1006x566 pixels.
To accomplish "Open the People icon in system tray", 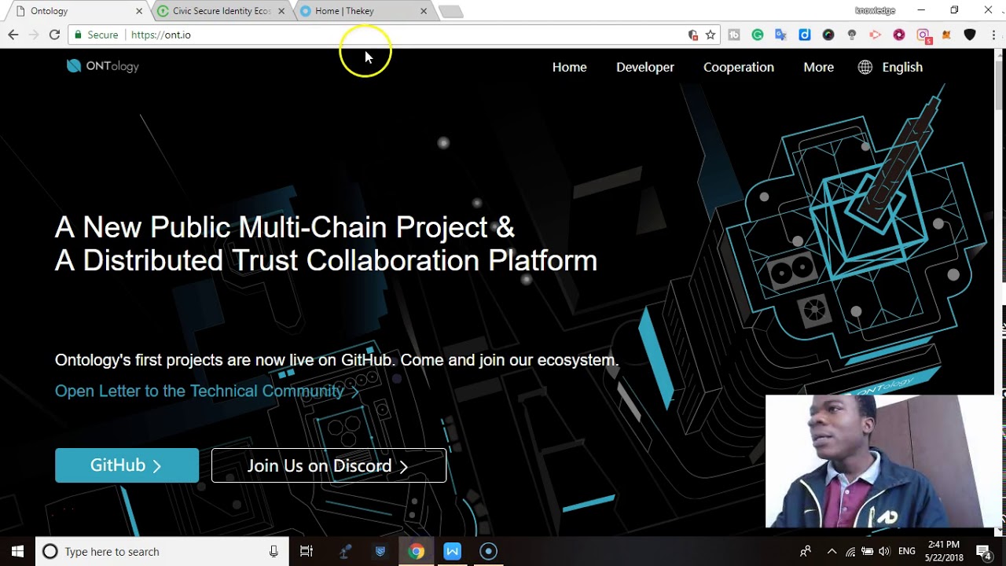I will point(806,551).
